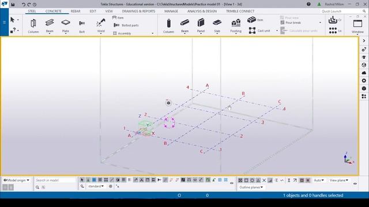The image size is (369, 207).
Task: Undo the last action
Action: pyautogui.click(x=23, y=5)
